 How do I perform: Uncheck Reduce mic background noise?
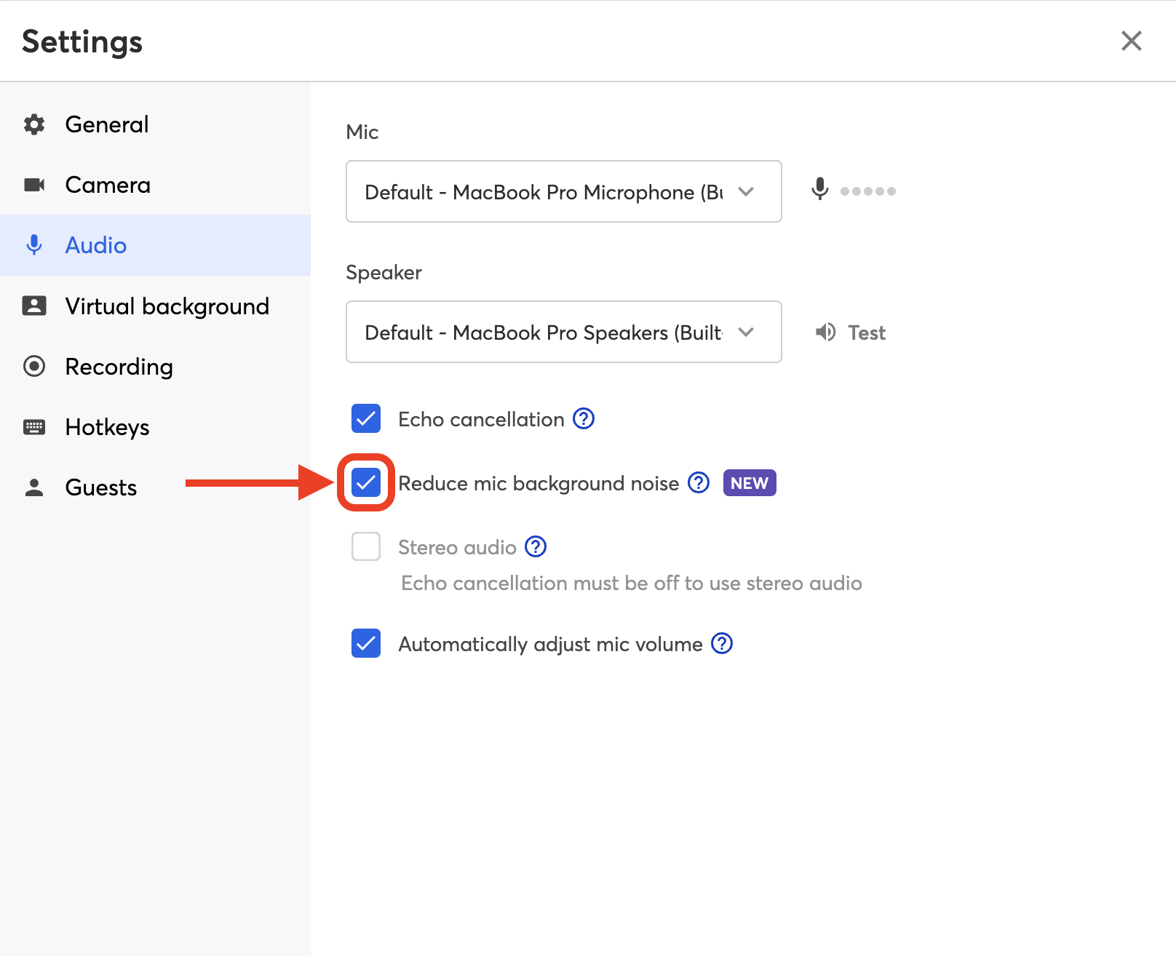point(366,483)
